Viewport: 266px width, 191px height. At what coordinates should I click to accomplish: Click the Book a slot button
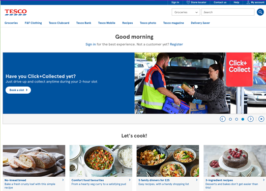click(18, 90)
